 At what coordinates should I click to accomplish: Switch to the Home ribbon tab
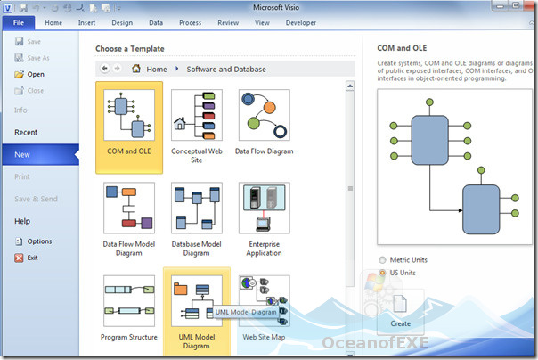pyautogui.click(x=53, y=23)
